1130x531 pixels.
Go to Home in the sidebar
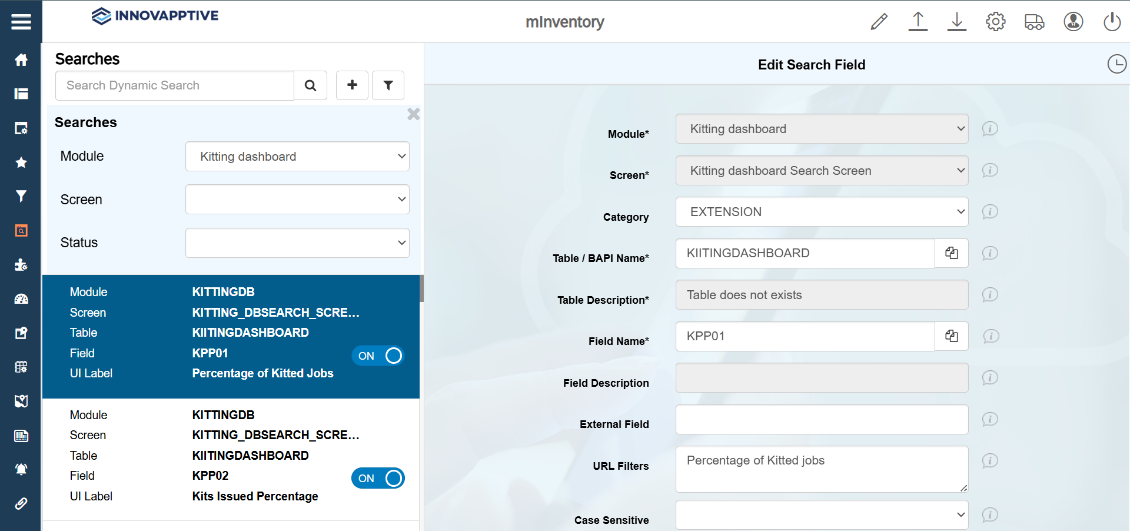click(21, 60)
